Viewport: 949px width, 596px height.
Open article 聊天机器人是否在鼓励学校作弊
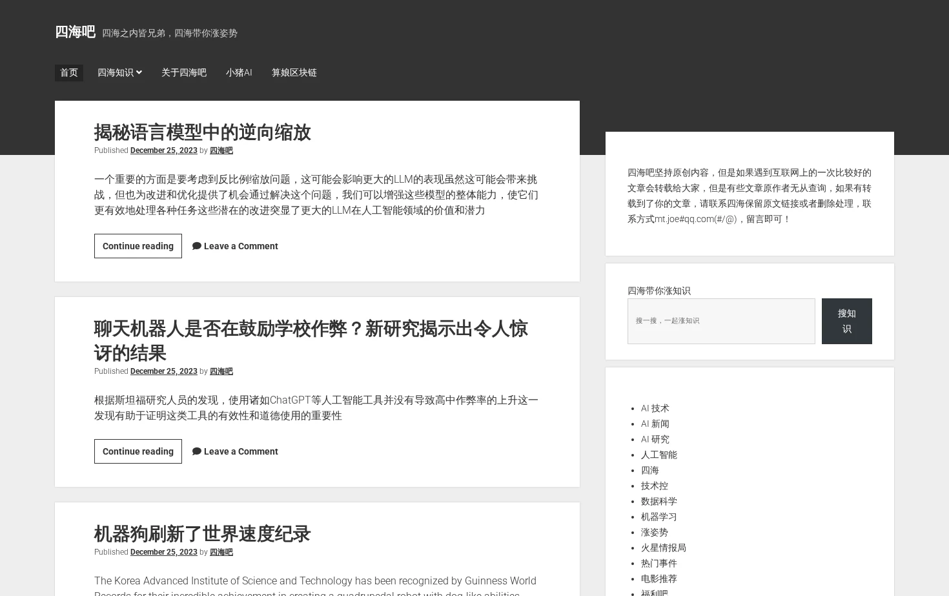(311, 341)
